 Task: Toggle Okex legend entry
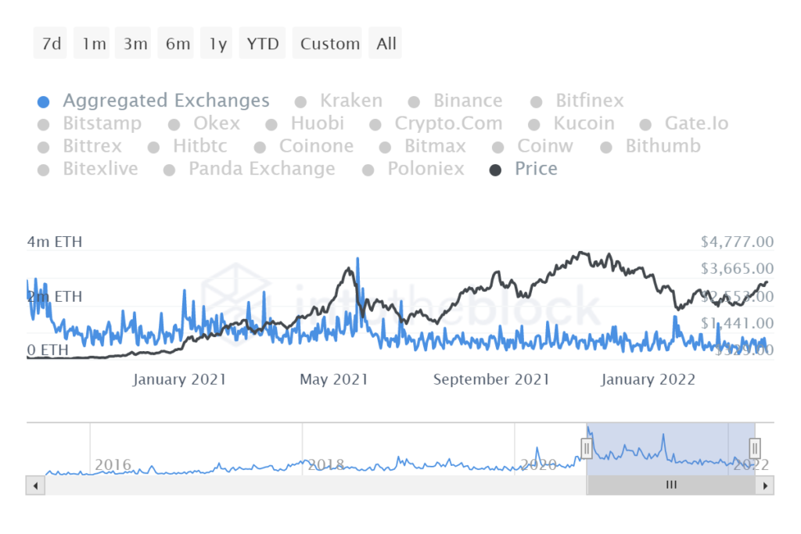point(204,124)
